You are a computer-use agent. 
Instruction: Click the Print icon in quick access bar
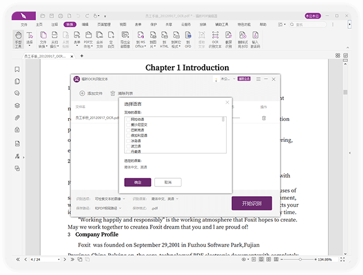point(60,16)
